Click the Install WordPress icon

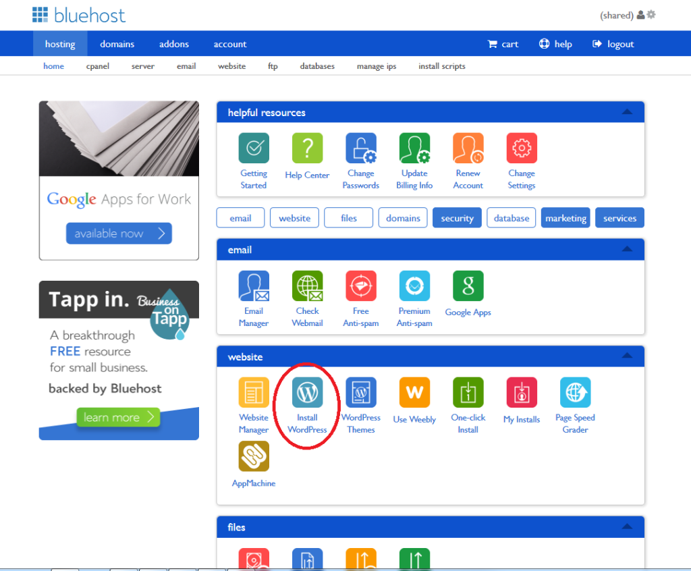(307, 392)
